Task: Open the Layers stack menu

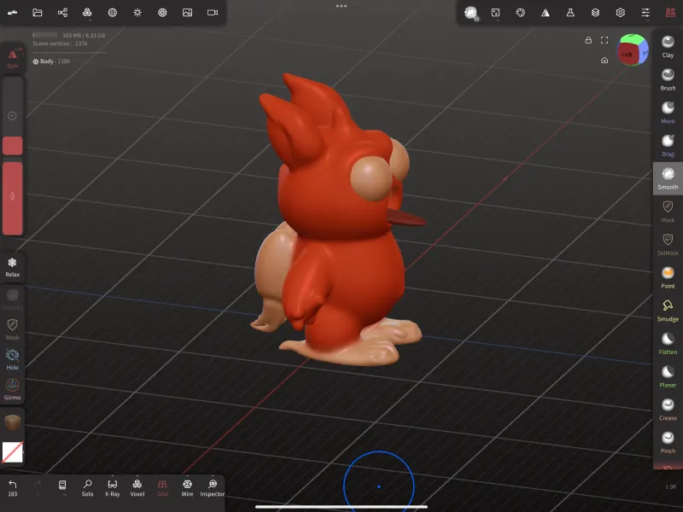Action: [x=595, y=13]
